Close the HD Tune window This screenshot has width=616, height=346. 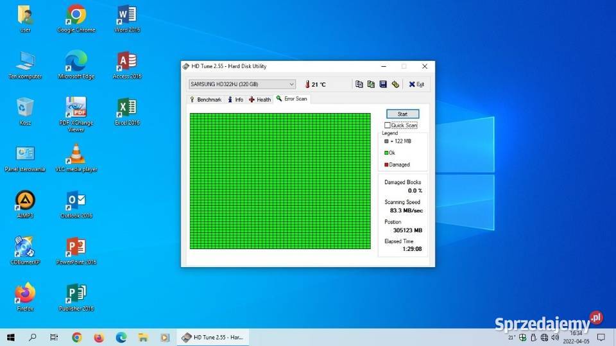click(425, 67)
